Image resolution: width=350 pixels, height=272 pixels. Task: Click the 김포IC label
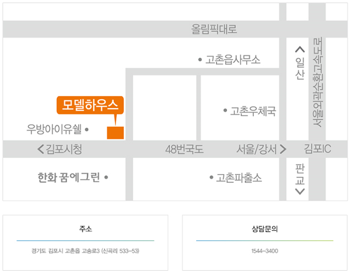[x=317, y=149]
